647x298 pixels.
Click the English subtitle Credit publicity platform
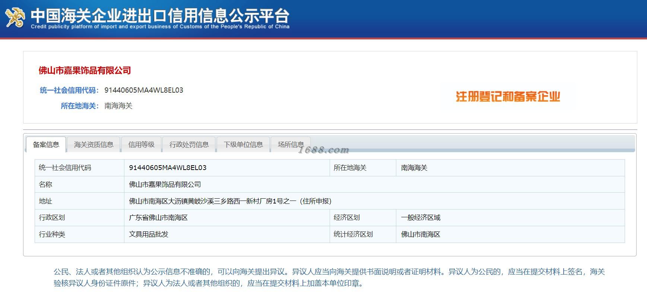(160, 26)
